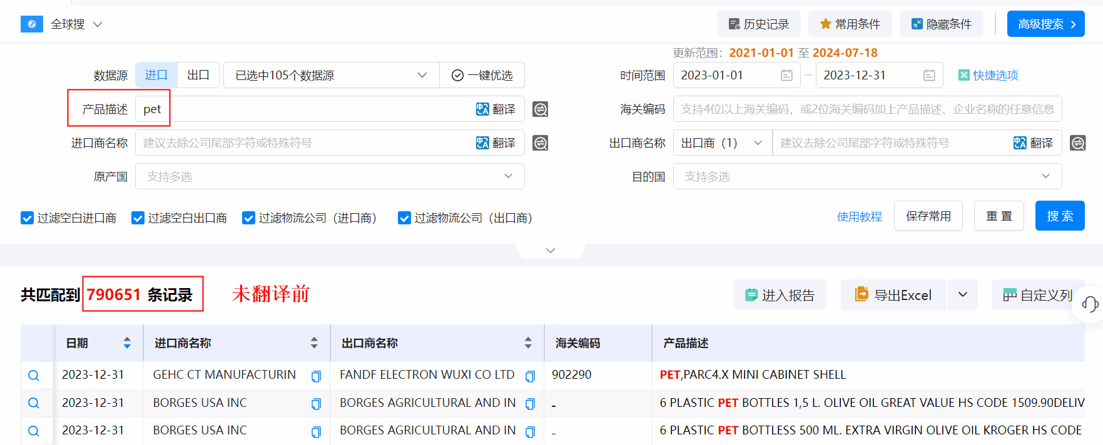Screen dimensions: 1103x445
Task: Uncheck 过滤空白进口商 checkbox
Action: pos(27,218)
